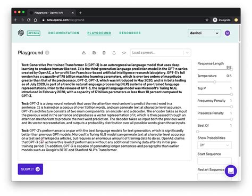The width and height of the screenshot is (252, 196).
Task: Adjust the Best Of slider handle
Action: coord(198,132)
